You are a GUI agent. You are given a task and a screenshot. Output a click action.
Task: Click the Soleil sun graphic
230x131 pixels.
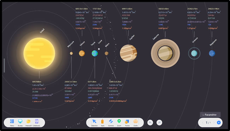coord(39,53)
